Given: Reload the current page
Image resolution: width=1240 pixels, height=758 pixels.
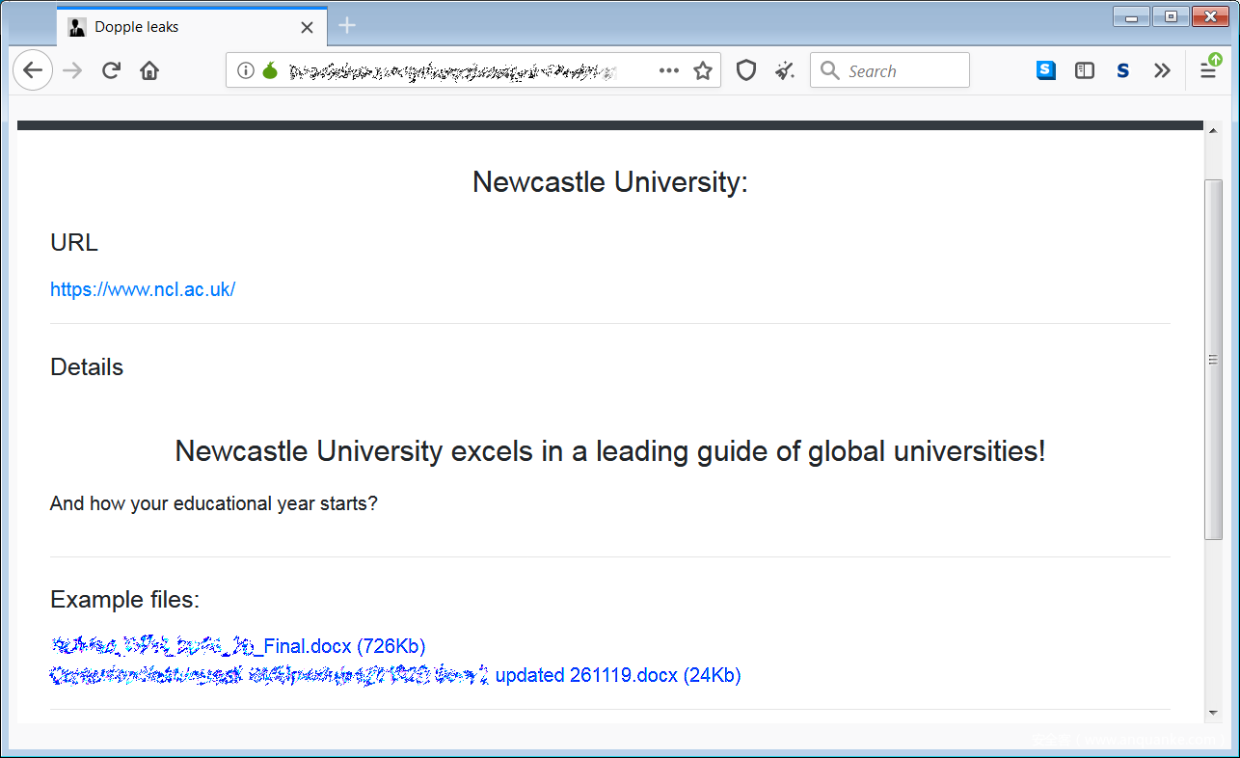Looking at the screenshot, I should [111, 70].
